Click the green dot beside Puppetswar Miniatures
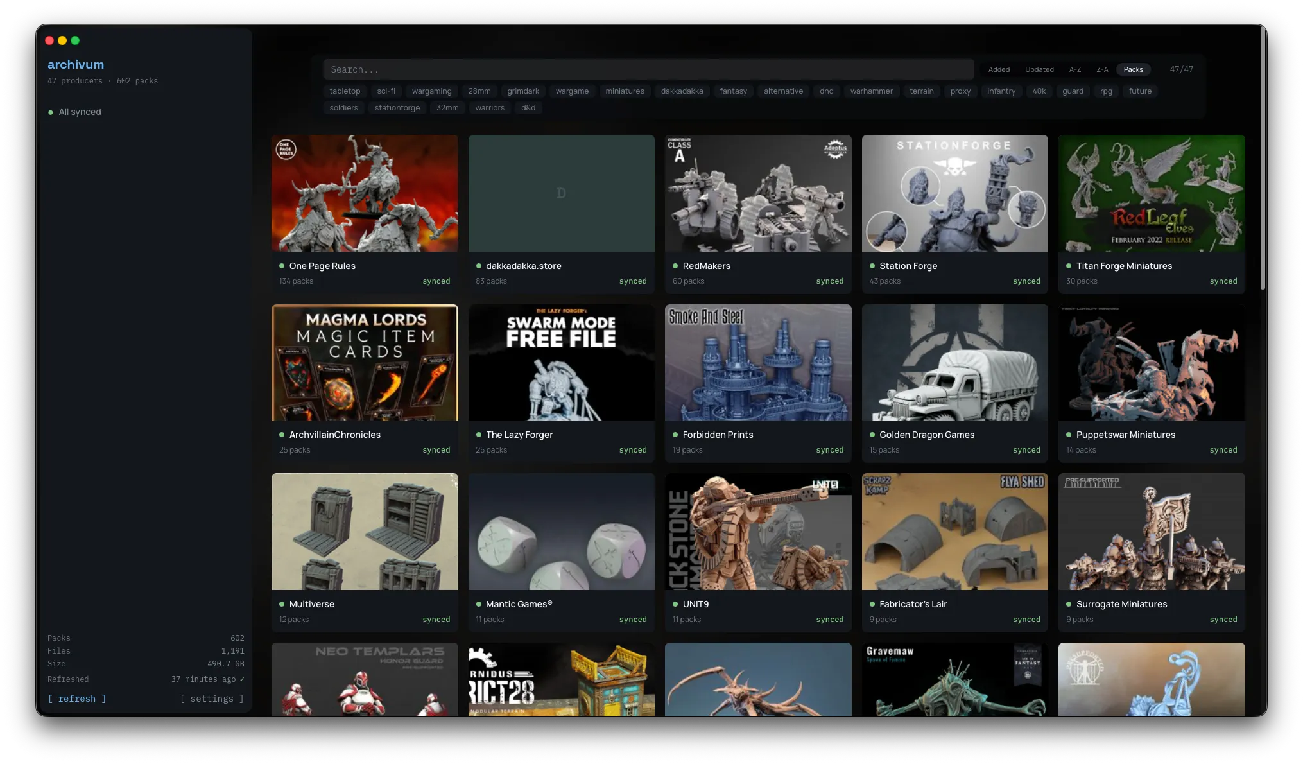The height and width of the screenshot is (764, 1303). click(1068, 435)
